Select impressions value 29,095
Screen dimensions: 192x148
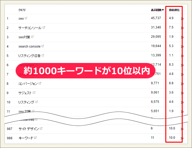[x=156, y=37]
